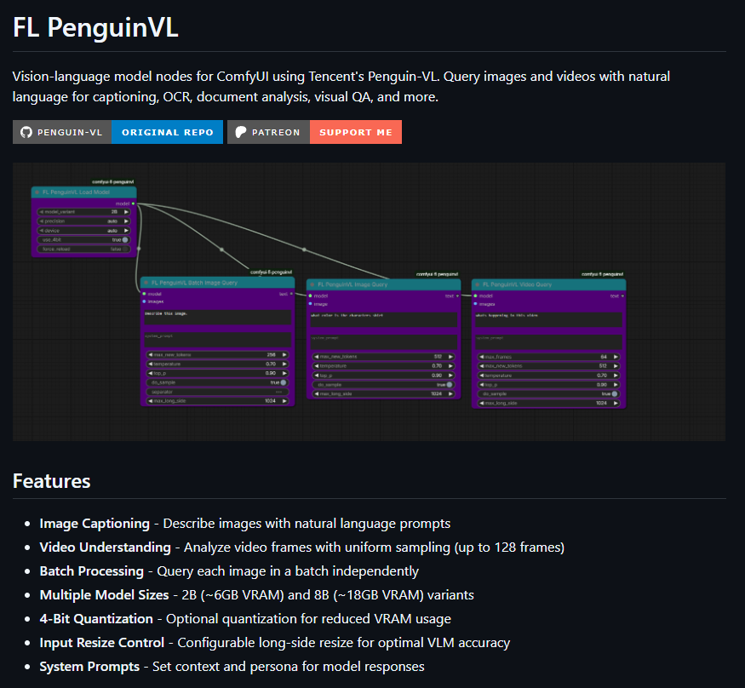Collapse the FL PenguinVL Video Query node dot
The image size is (745, 688).
pos(478,284)
